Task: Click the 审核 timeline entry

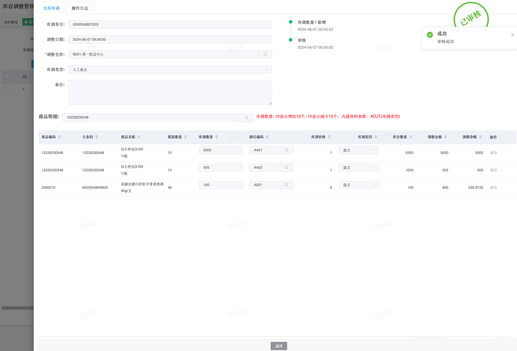Action: point(302,40)
